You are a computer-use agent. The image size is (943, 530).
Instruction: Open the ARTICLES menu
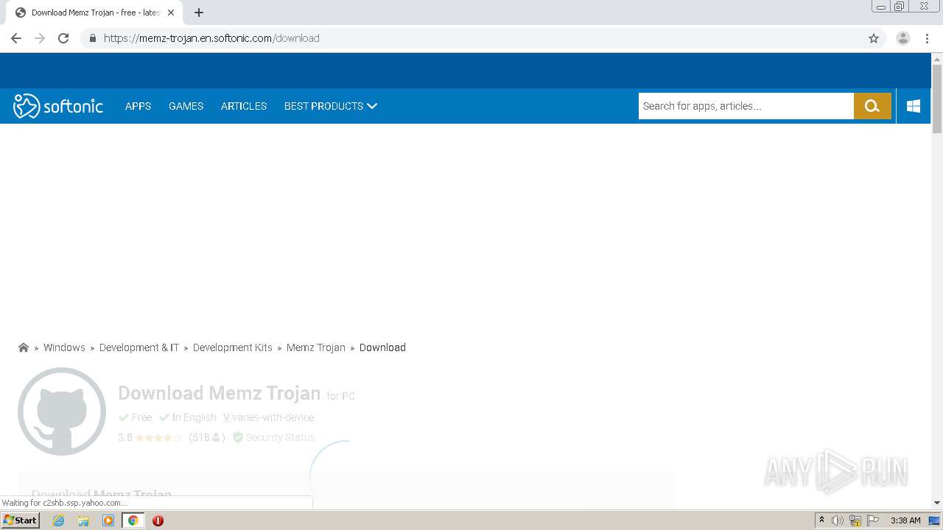point(244,106)
